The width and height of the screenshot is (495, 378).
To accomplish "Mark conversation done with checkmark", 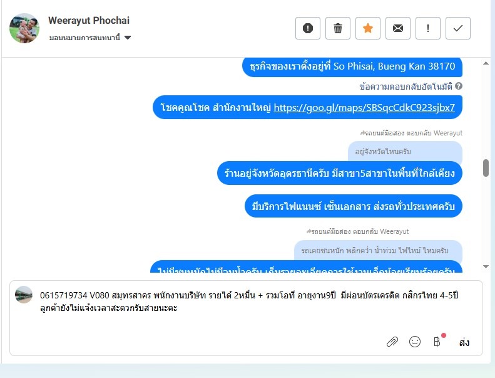I will click(x=457, y=28).
